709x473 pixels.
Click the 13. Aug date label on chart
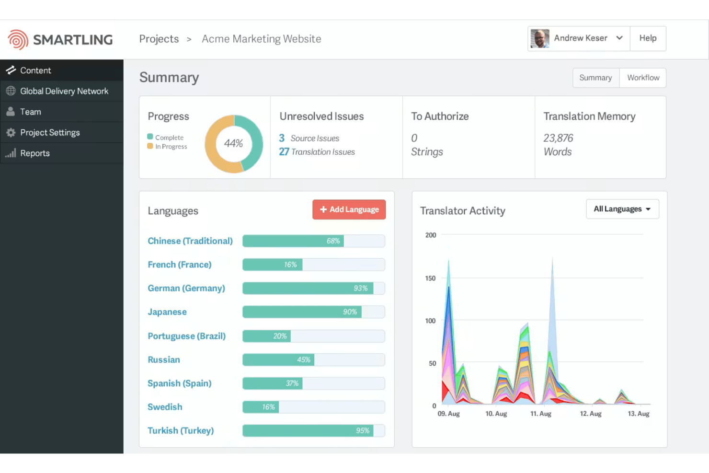click(639, 414)
